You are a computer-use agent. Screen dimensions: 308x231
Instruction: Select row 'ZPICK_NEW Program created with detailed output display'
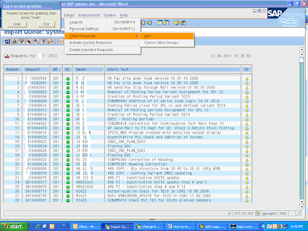pyautogui.click(x=165, y=133)
